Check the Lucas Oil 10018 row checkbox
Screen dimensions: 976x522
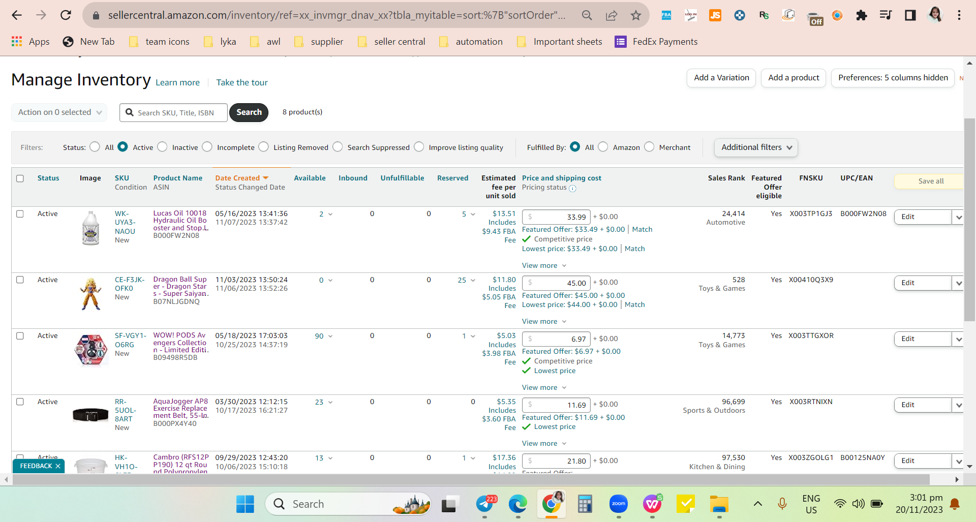tap(20, 214)
